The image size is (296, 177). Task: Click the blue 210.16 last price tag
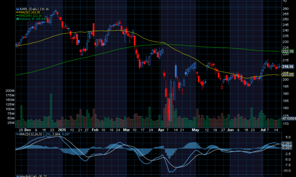[x=288, y=67]
